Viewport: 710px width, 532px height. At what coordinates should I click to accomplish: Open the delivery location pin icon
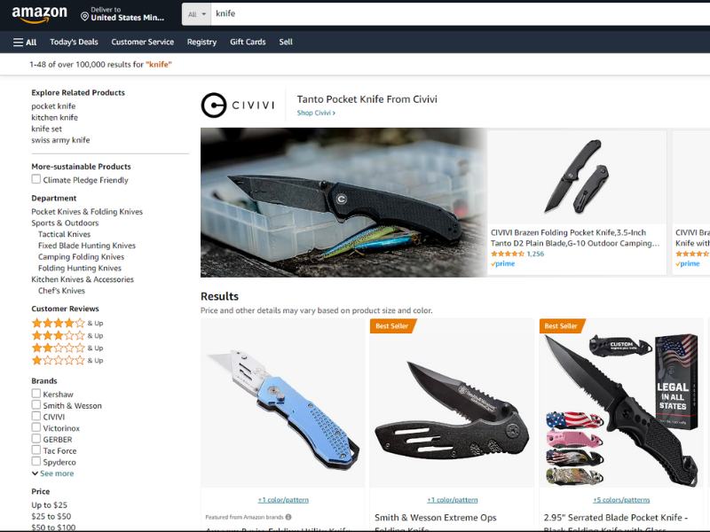click(84, 17)
